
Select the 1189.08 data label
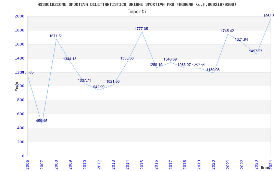[x=213, y=70]
